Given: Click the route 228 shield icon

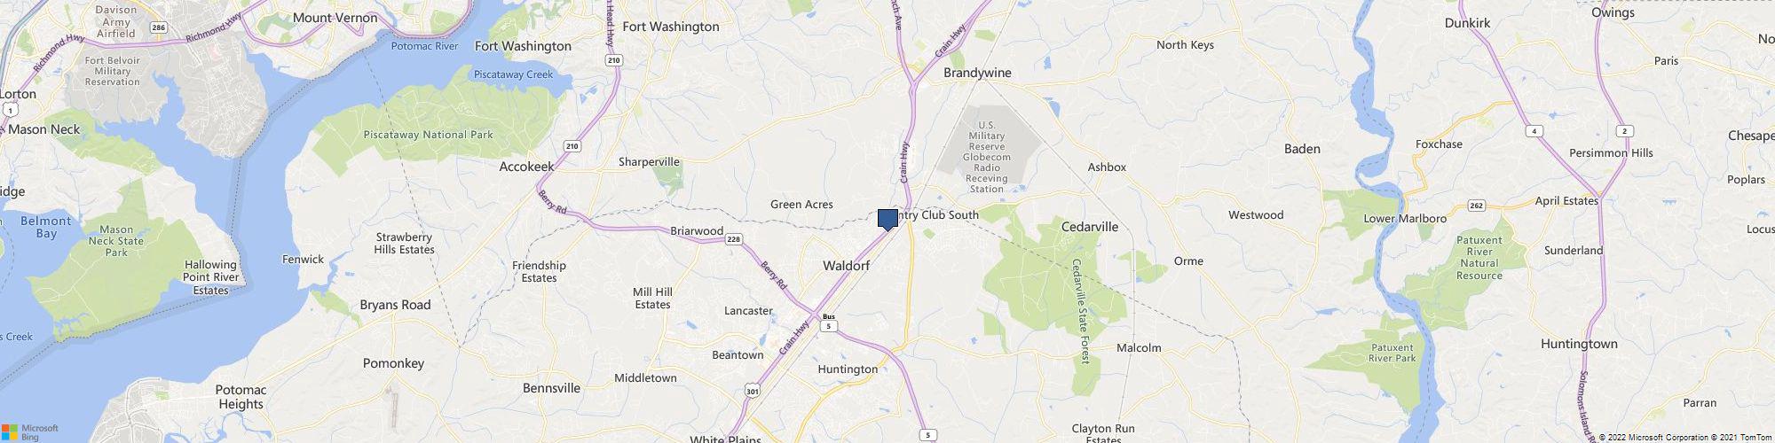Looking at the screenshot, I should point(733,240).
